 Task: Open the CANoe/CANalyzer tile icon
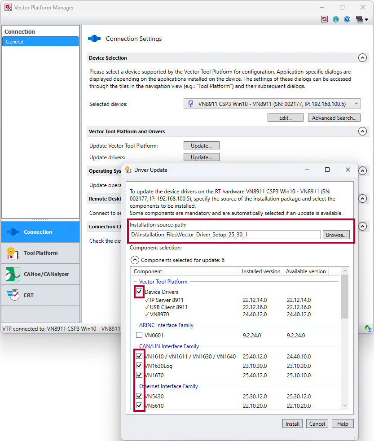click(x=13, y=274)
